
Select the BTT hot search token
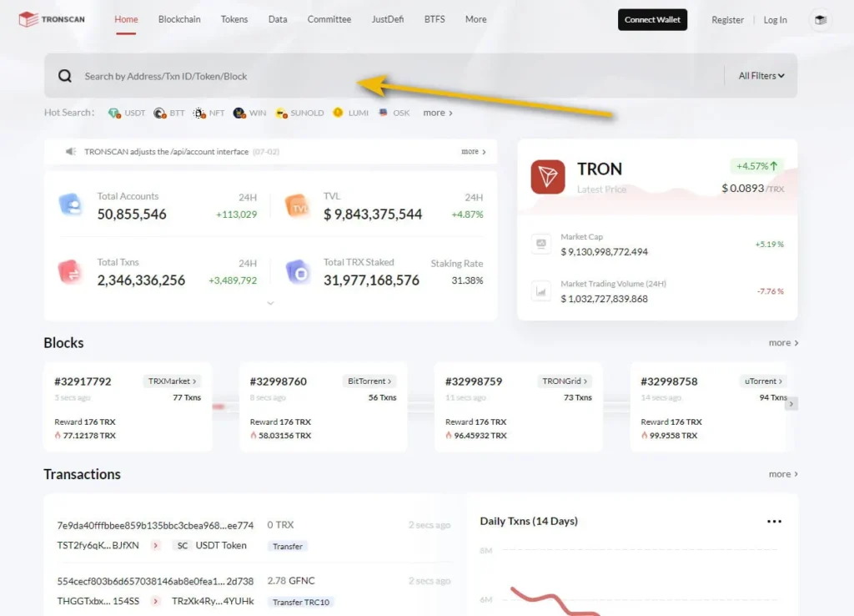point(169,113)
